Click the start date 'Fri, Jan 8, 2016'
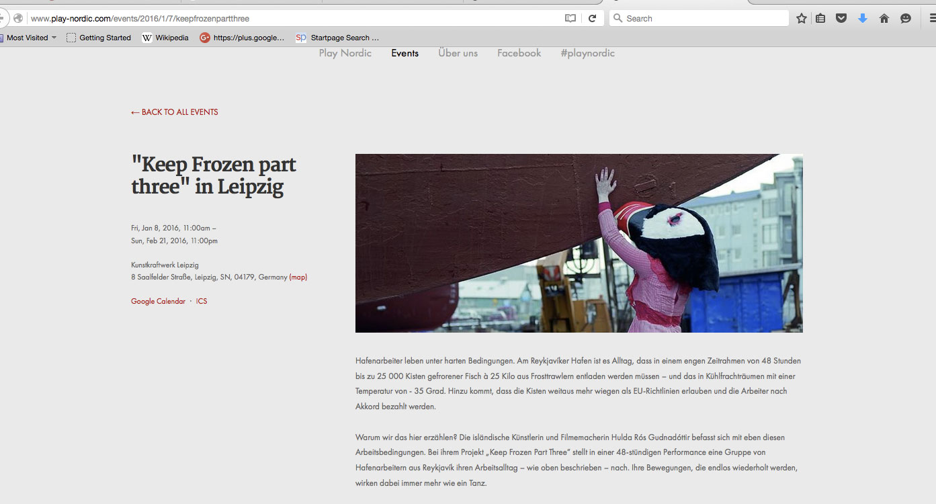This screenshot has width=936, height=504. click(x=155, y=228)
